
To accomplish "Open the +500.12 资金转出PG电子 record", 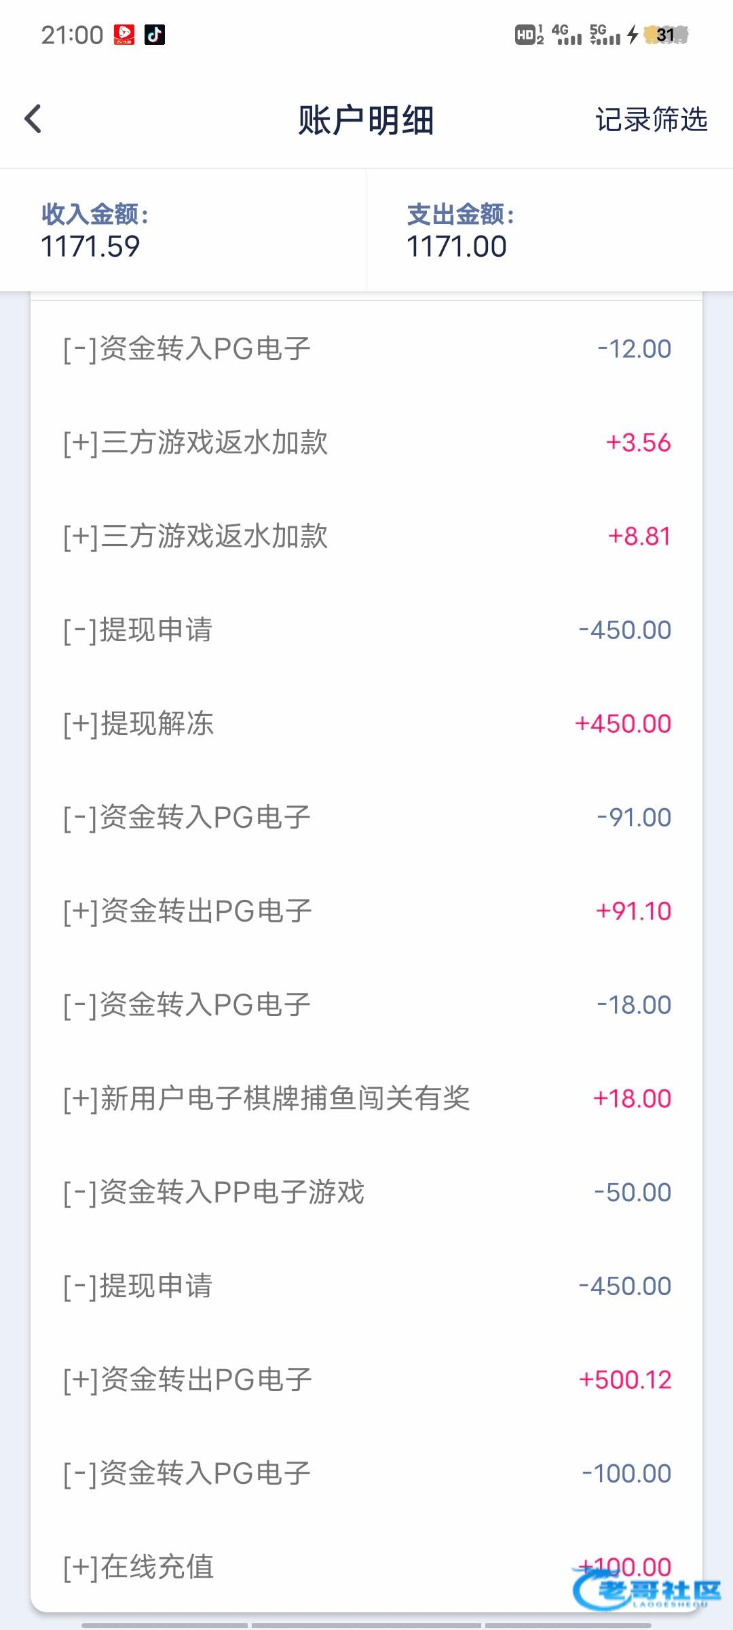I will pyautogui.click(x=366, y=1380).
